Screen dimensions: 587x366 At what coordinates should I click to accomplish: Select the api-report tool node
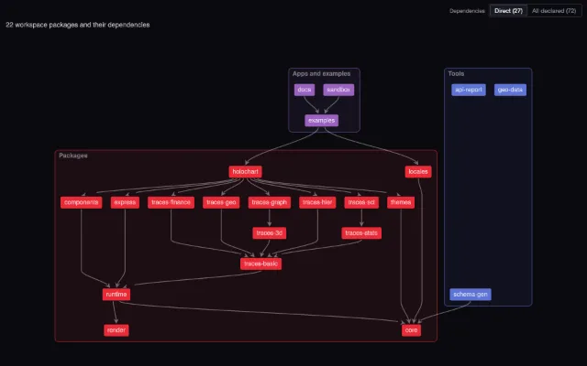(469, 90)
